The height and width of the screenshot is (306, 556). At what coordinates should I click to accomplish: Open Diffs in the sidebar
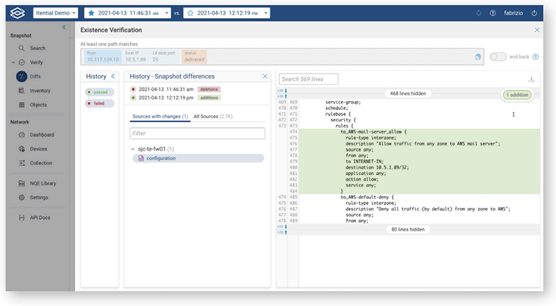(x=34, y=76)
